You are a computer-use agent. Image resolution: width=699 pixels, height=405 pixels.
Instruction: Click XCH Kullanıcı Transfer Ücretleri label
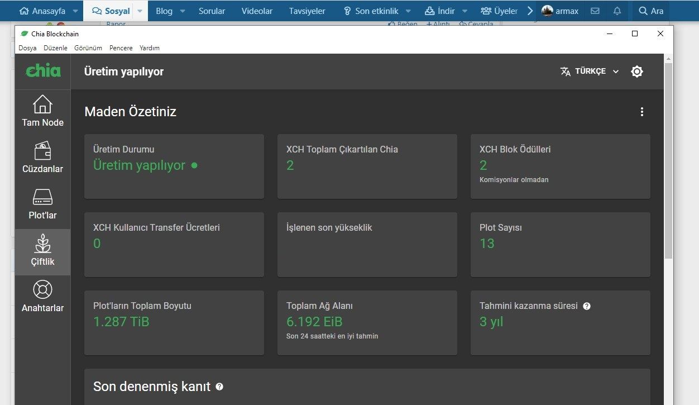pos(156,228)
